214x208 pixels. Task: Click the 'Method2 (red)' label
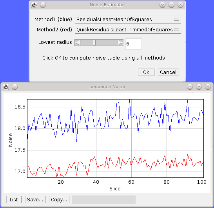(x=54, y=30)
